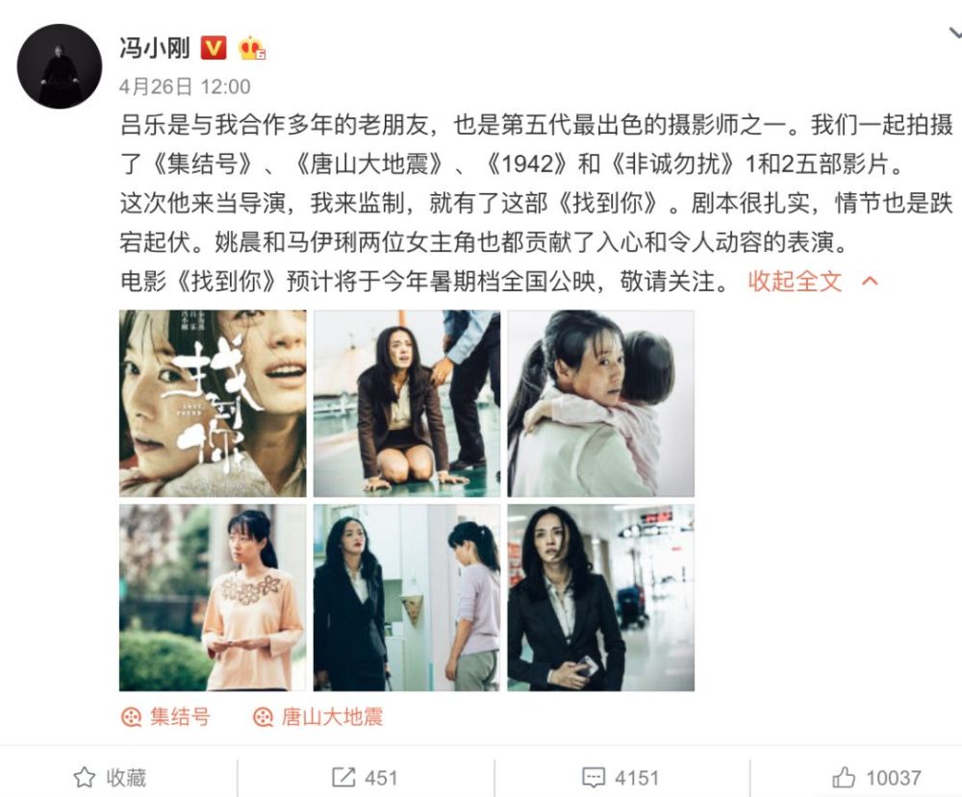Image resolution: width=962 pixels, height=797 pixels.
Task: Collapse the post with 收起全文
Action: pyautogui.click(x=795, y=282)
